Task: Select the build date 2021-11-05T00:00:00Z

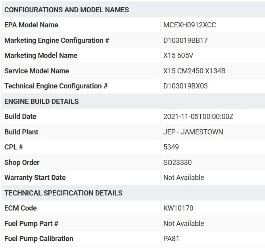Action: (198, 117)
